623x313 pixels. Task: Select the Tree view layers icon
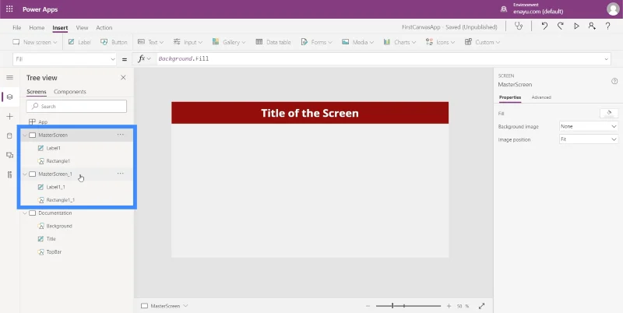point(10,97)
